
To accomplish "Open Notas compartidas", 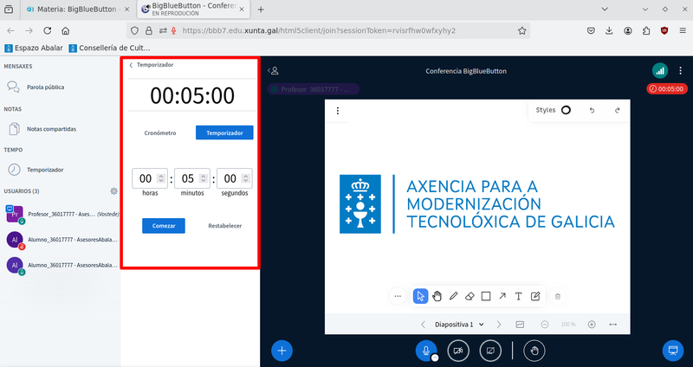I will (51, 129).
